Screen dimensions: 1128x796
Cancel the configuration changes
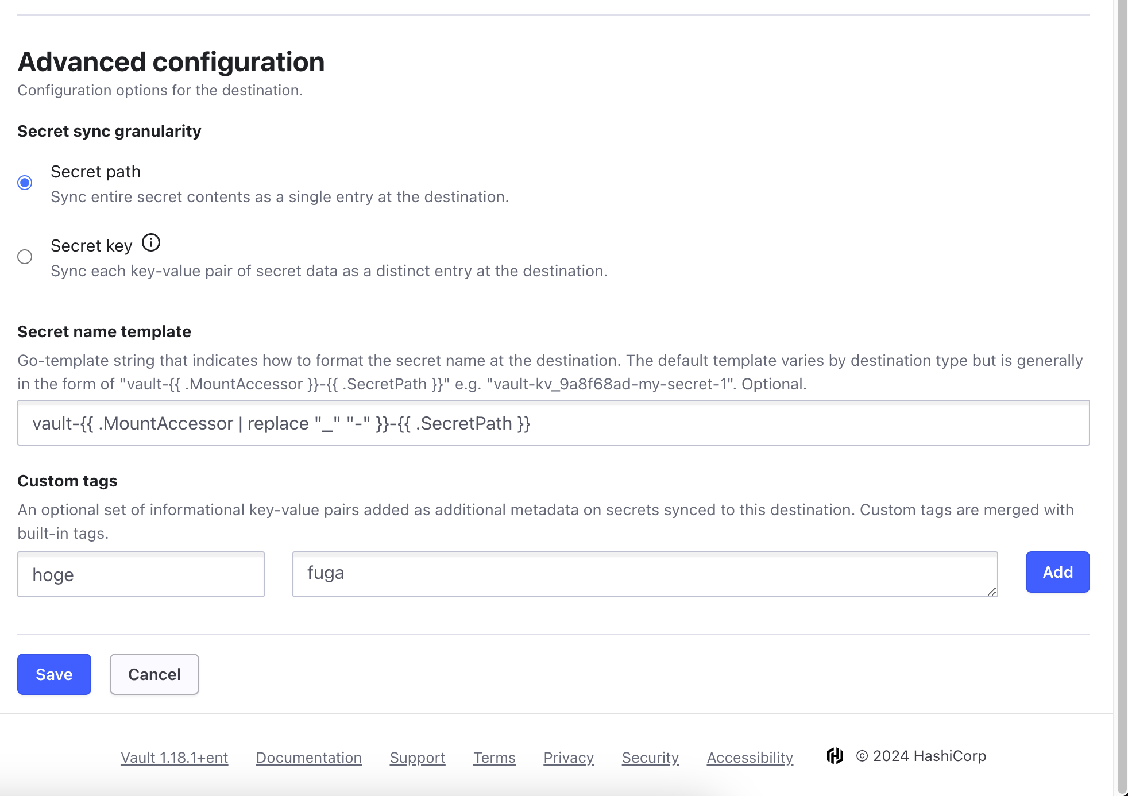coord(154,674)
